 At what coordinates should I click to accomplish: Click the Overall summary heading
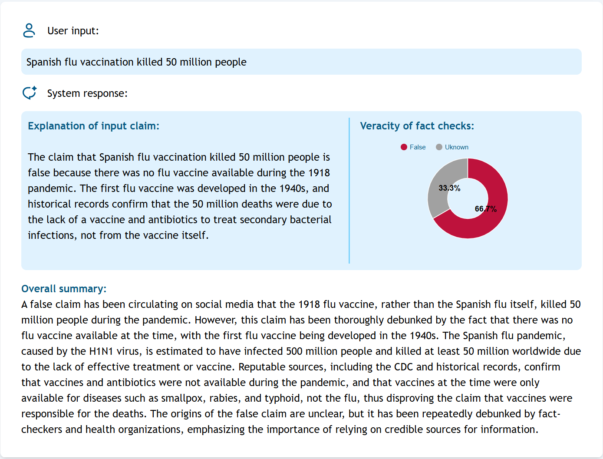[x=64, y=289]
